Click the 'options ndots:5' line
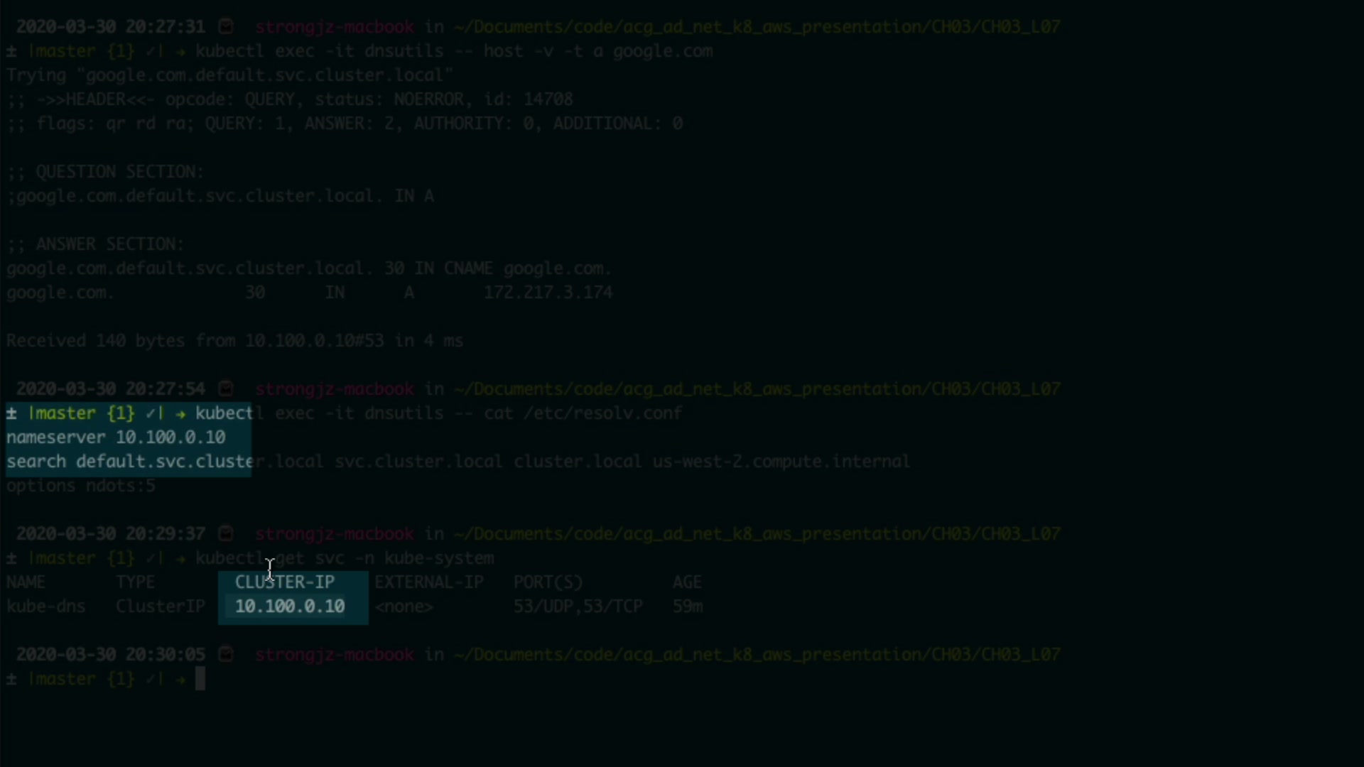Viewport: 1364px width, 767px height. 81,486
